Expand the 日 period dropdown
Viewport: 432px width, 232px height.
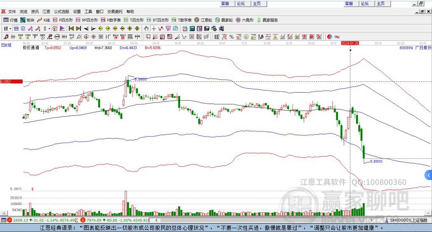pos(10,29)
